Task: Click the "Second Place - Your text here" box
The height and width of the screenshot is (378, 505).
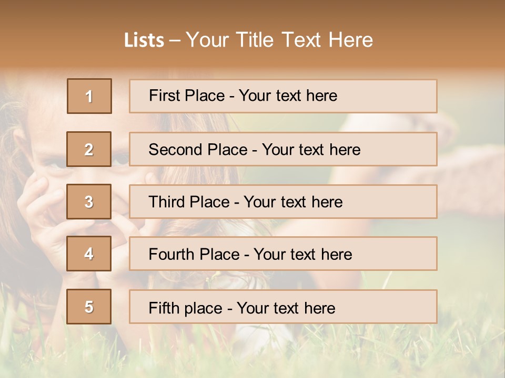Action: 283,149
